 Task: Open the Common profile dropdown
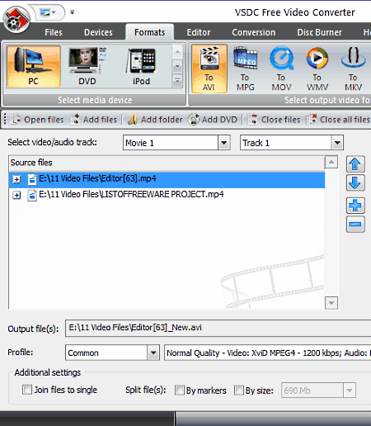click(x=153, y=353)
